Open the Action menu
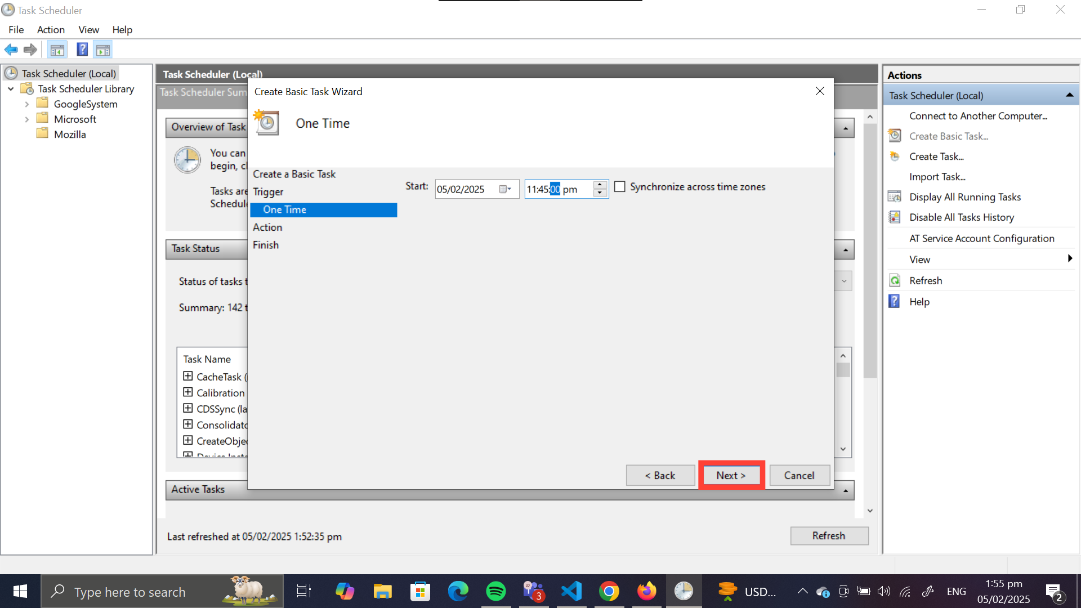The height and width of the screenshot is (608, 1081). tap(51, 30)
